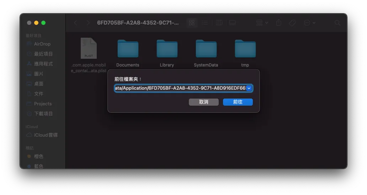
Task: Switch to list view
Action: 205,23
